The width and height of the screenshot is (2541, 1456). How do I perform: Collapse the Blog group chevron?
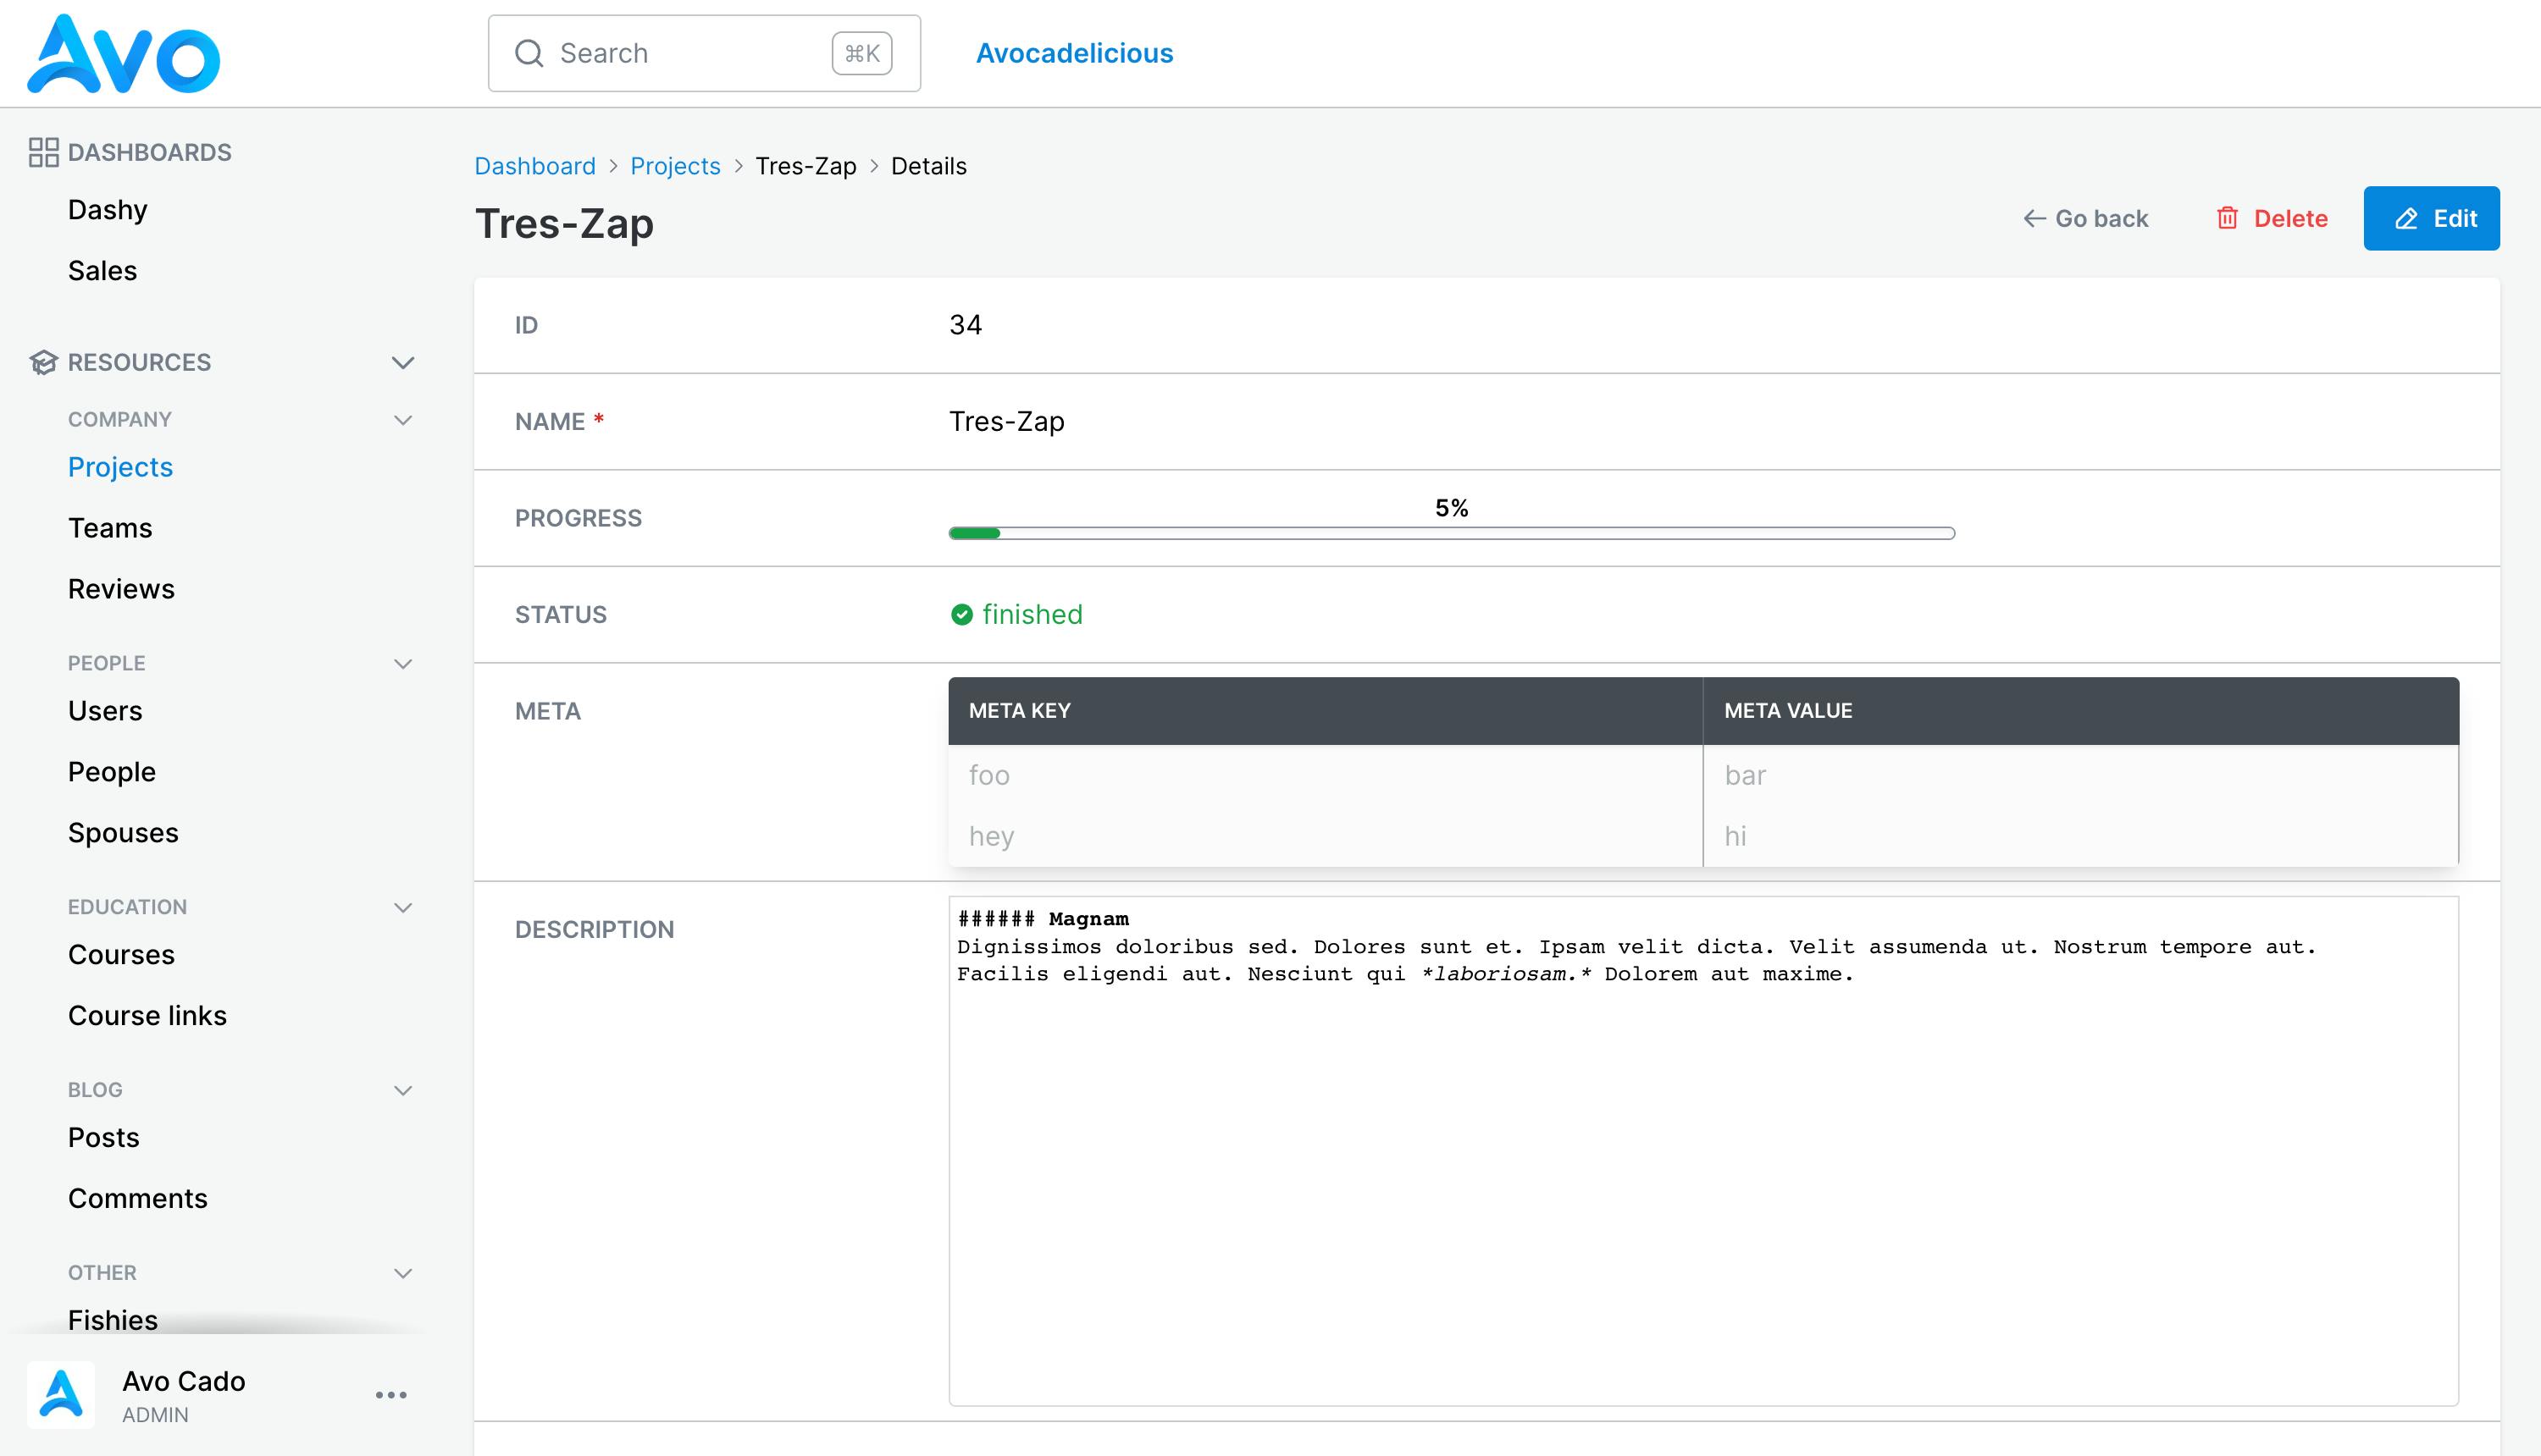coord(403,1090)
